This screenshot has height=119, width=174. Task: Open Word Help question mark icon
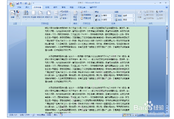(167, 7)
